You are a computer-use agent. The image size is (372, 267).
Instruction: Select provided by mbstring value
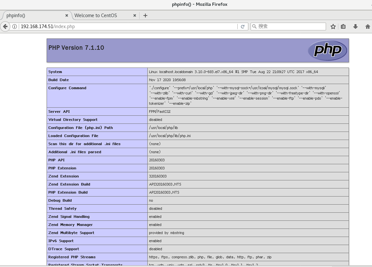tap(166, 233)
